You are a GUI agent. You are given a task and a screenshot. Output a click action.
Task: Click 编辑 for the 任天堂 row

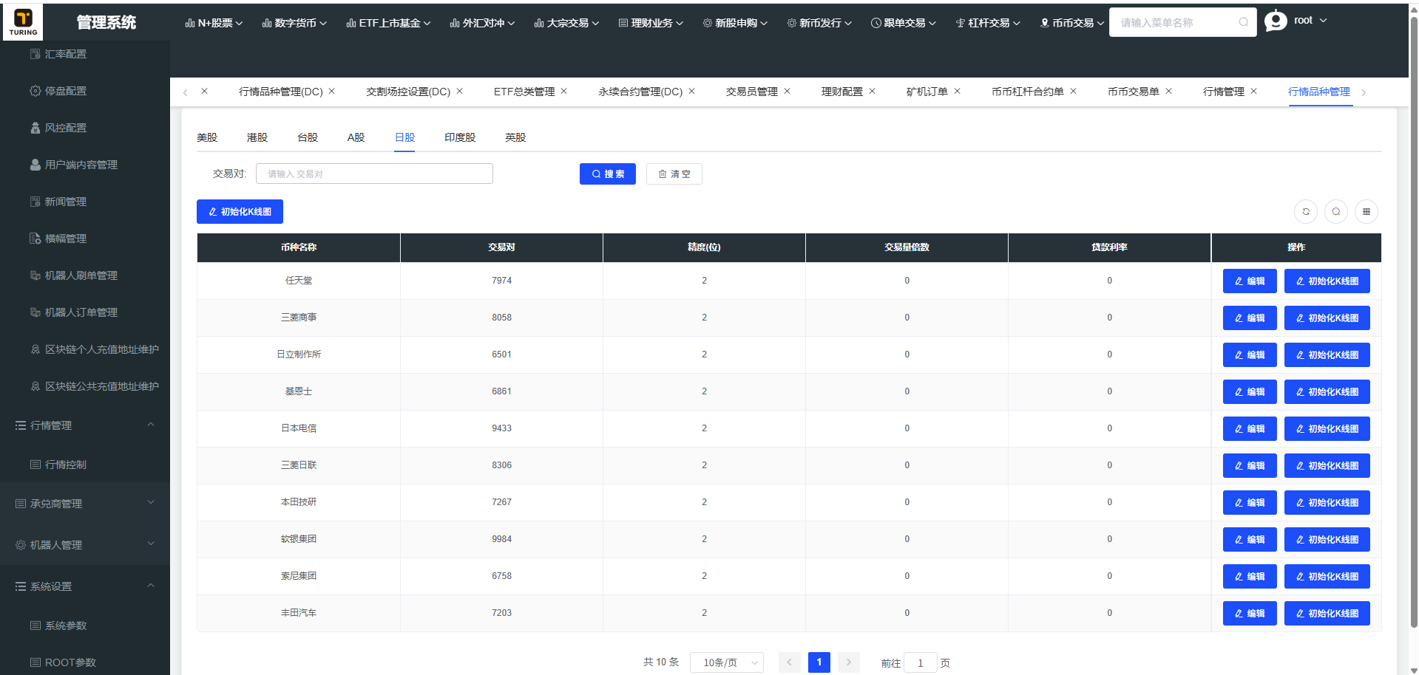pos(1249,281)
